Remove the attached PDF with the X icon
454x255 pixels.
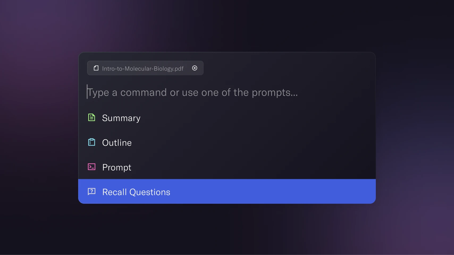[195, 68]
